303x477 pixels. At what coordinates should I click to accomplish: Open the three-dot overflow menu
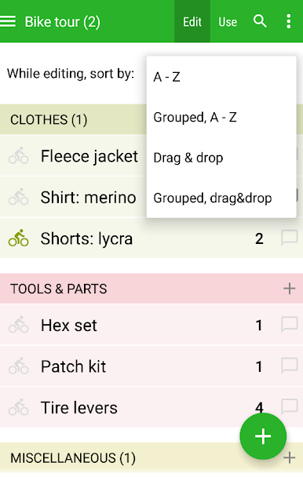[x=288, y=22]
